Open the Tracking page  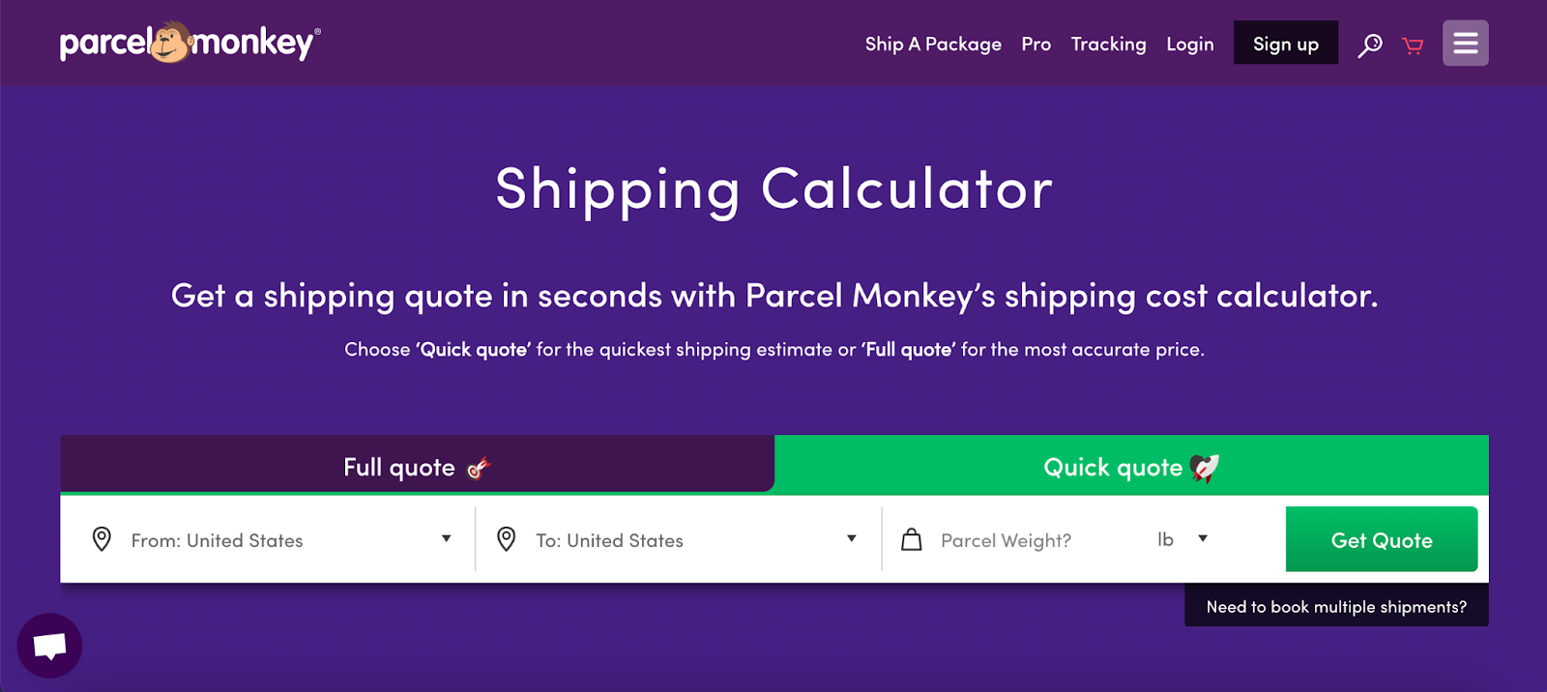pos(1108,43)
